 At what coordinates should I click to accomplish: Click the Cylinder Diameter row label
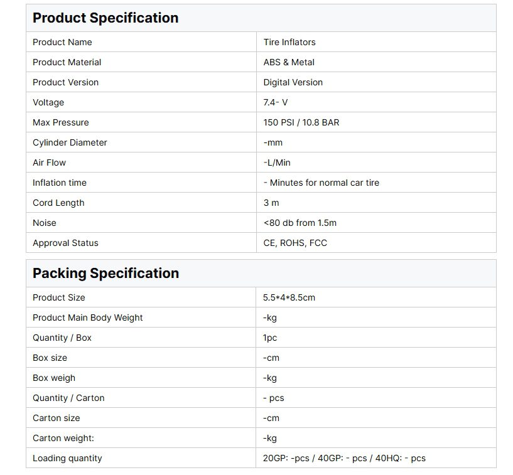pyautogui.click(x=70, y=142)
